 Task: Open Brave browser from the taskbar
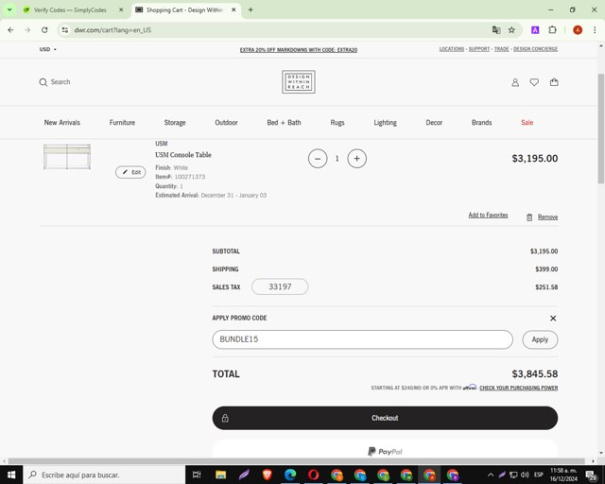pyautogui.click(x=267, y=475)
